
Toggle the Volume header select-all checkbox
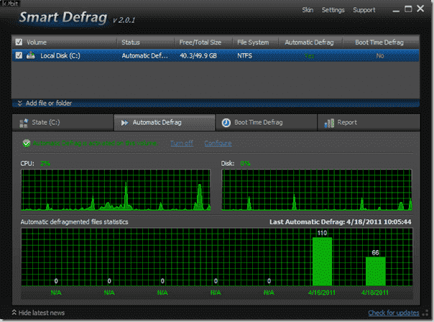(19, 42)
